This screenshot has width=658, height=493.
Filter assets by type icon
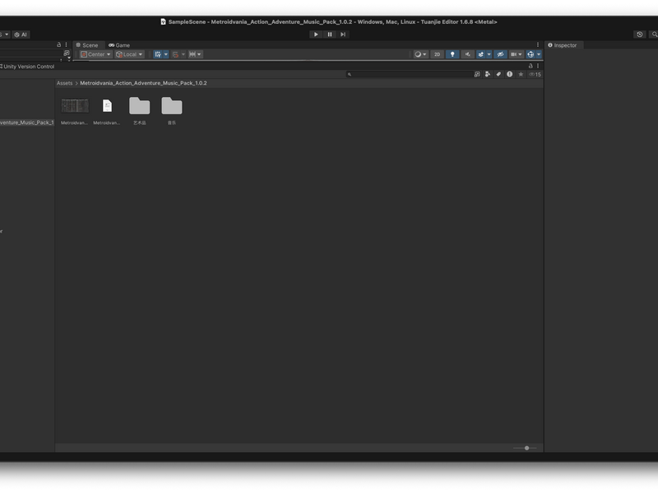coord(488,74)
